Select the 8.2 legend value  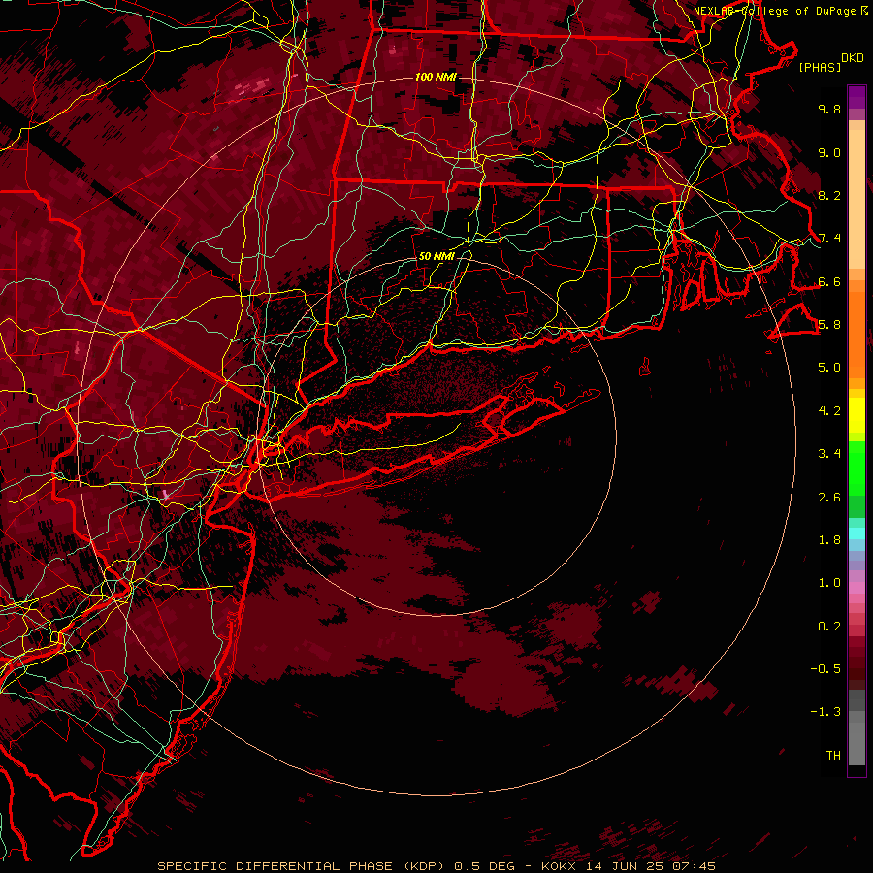pos(829,195)
